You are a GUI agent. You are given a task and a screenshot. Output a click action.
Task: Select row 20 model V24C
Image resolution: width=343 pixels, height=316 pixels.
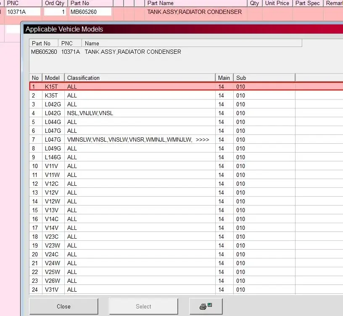(186, 254)
